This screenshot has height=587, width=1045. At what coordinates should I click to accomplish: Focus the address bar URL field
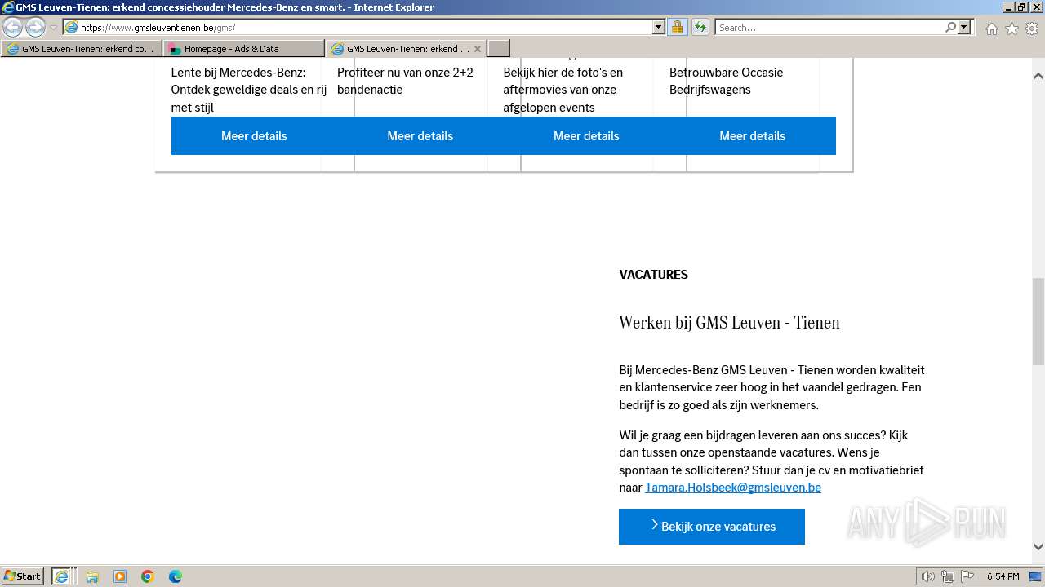[x=358, y=27]
